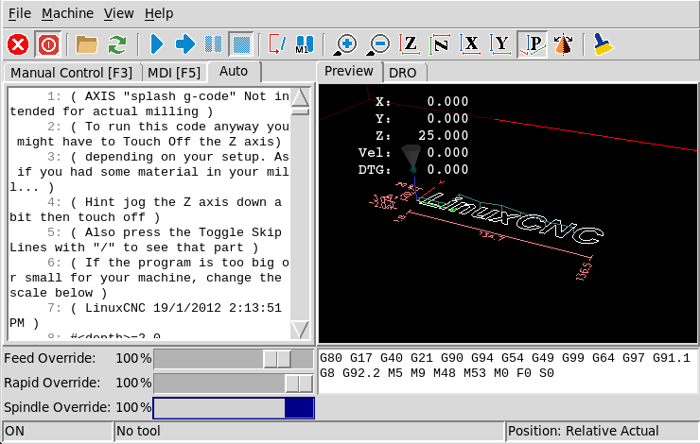Image resolution: width=700 pixels, height=444 pixels.
Task: Select g-code line 2 Touch Off comment
Action: (x=149, y=134)
